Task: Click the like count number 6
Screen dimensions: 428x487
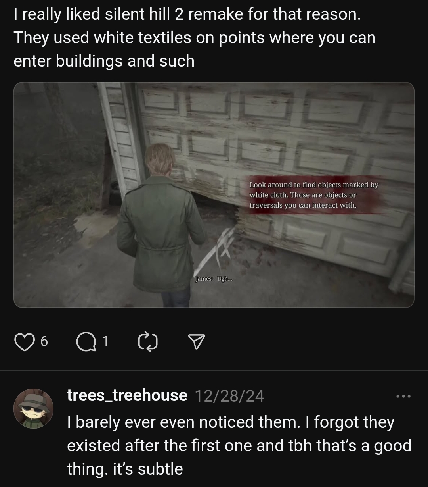Action: point(44,341)
